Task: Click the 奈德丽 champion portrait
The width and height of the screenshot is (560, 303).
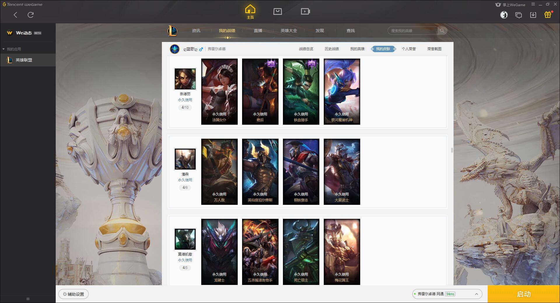Action: coord(185,79)
